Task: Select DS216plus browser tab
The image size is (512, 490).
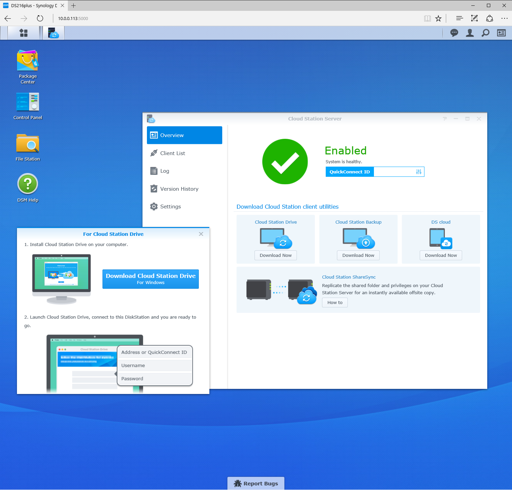Action: coord(34,5)
